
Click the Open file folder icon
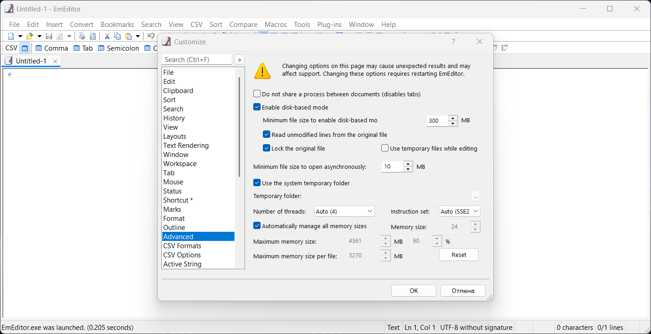click(30, 36)
